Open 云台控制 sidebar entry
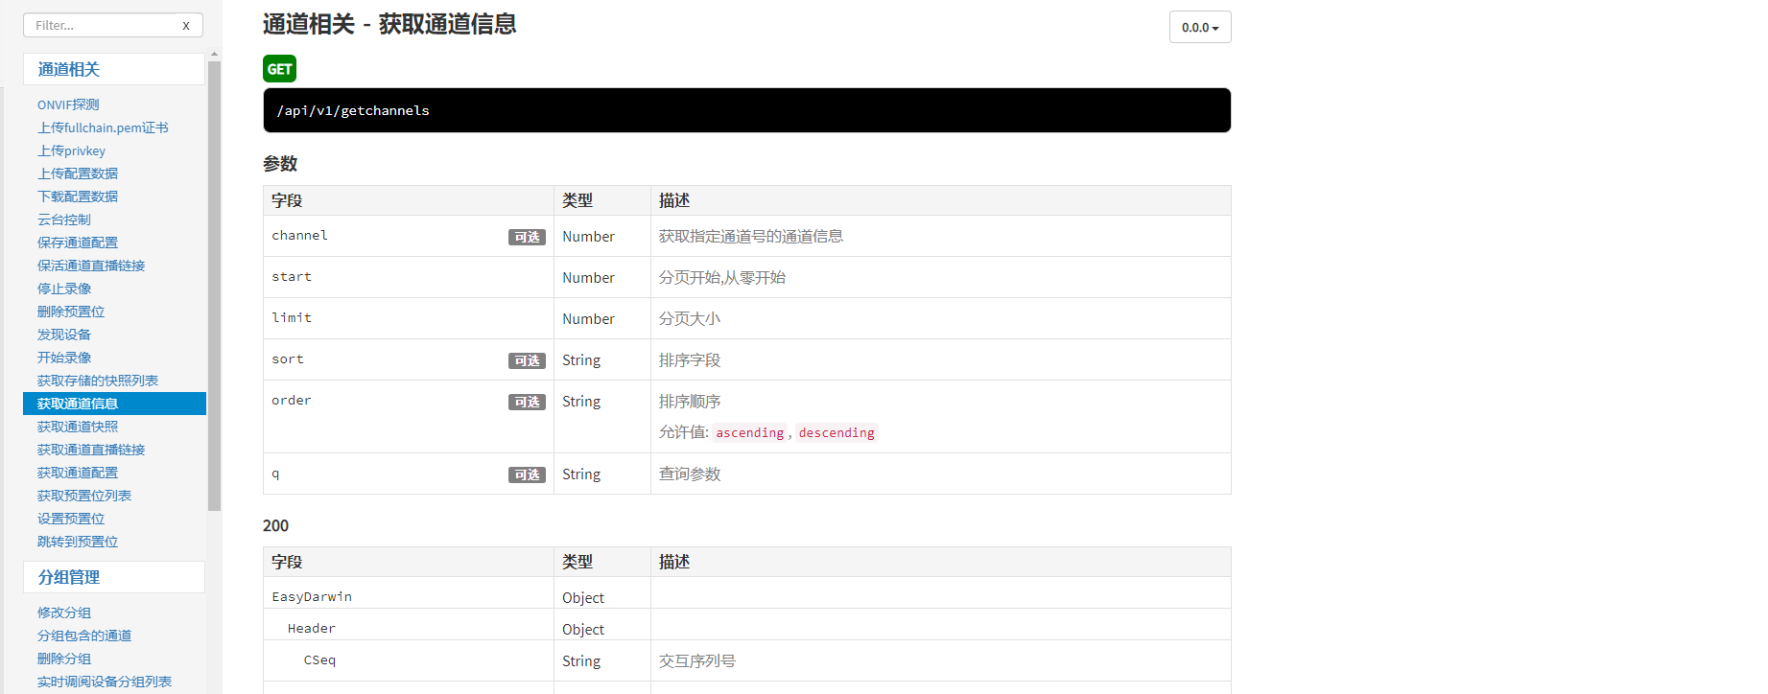The height and width of the screenshot is (694, 1768). 64,220
